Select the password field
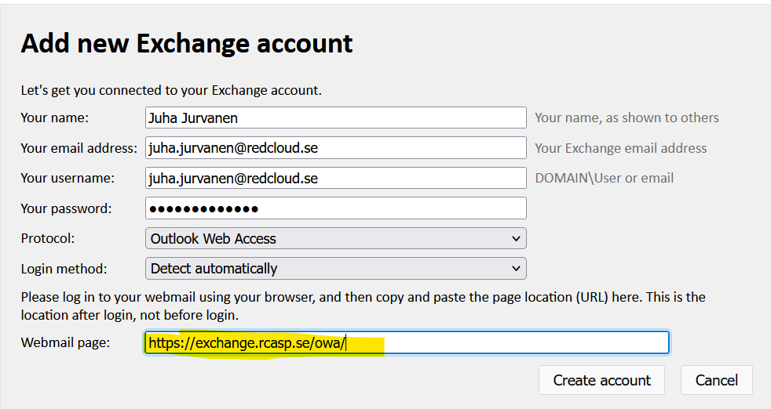Screen dimensions: 771x409 pyautogui.click(x=335, y=208)
